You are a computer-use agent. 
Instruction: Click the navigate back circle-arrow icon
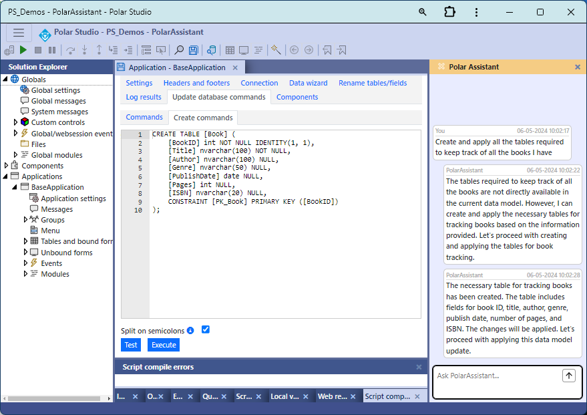coord(295,50)
